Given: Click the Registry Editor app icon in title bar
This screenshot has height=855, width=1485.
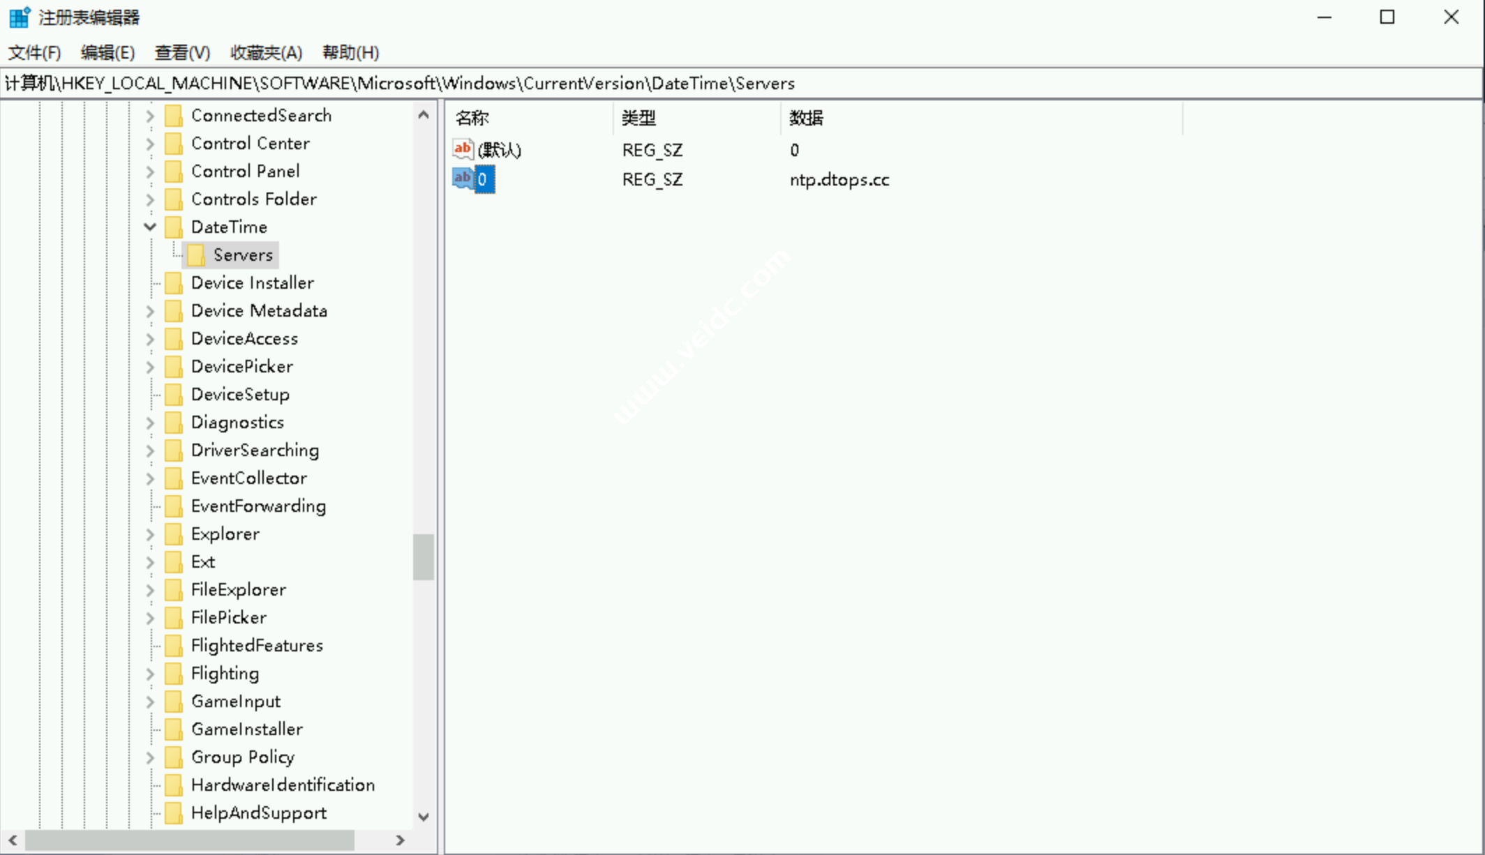Looking at the screenshot, I should tap(19, 17).
